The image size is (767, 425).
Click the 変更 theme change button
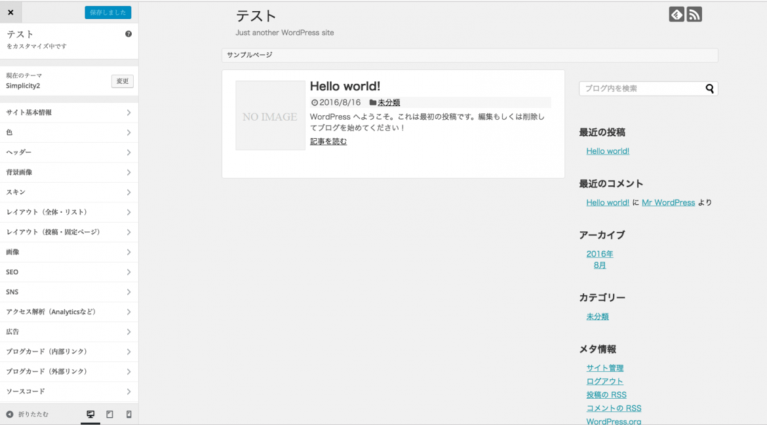tap(122, 81)
